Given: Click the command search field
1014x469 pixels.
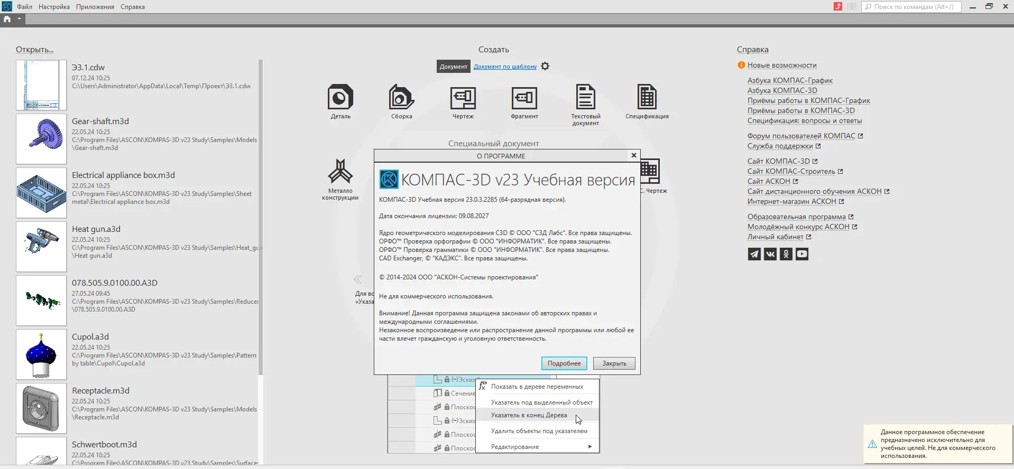Looking at the screenshot, I should [911, 6].
